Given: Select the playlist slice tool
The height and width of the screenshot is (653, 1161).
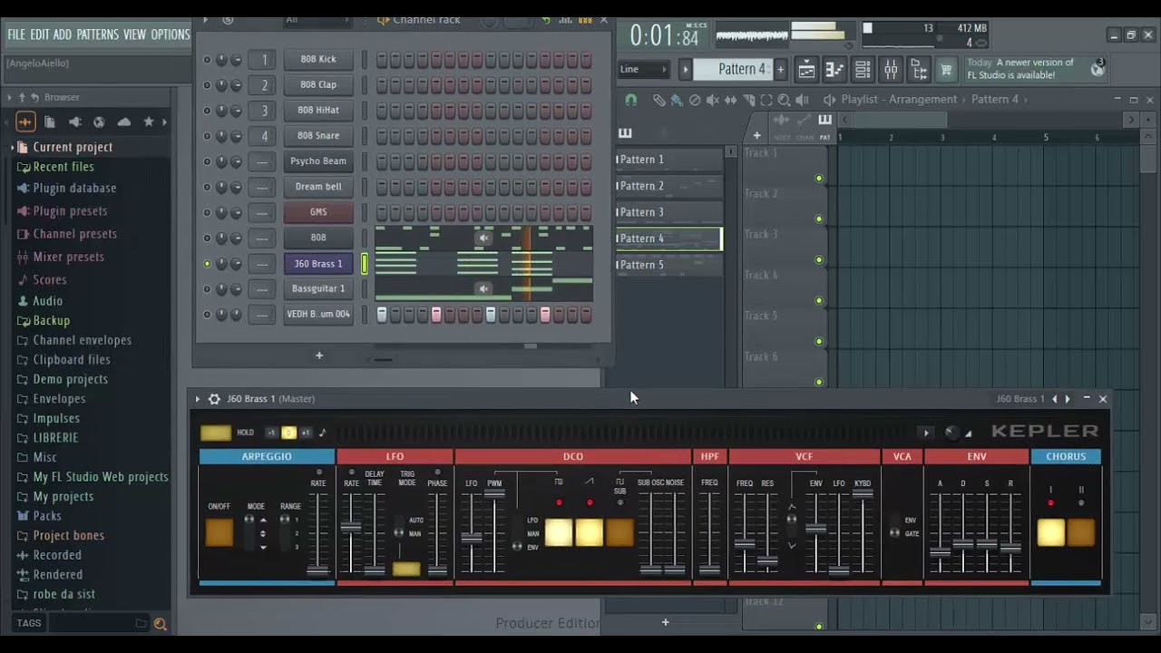Looking at the screenshot, I should (x=749, y=100).
